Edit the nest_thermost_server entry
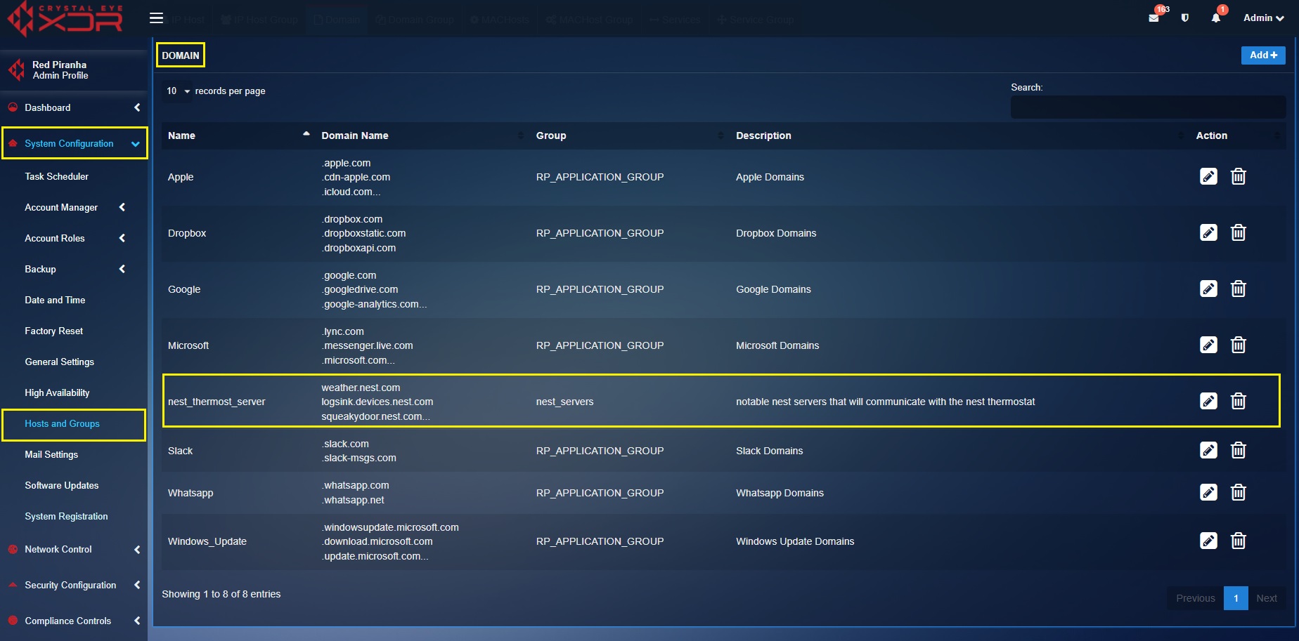Viewport: 1299px width, 641px height. (1208, 401)
